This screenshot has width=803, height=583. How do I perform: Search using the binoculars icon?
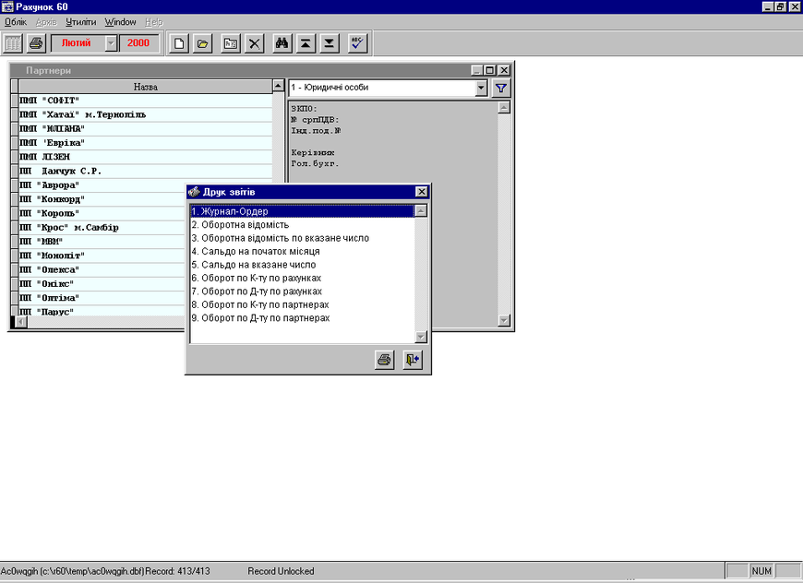click(x=282, y=43)
